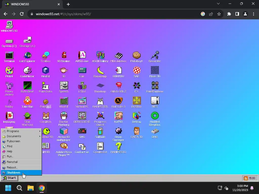Expand Documents submenu in Start menu
The image size is (259, 194).
point(21,136)
